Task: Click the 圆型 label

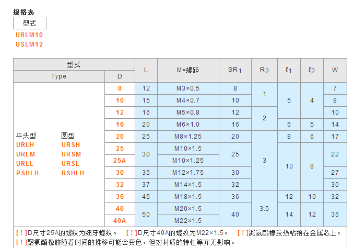Action: 68,136
